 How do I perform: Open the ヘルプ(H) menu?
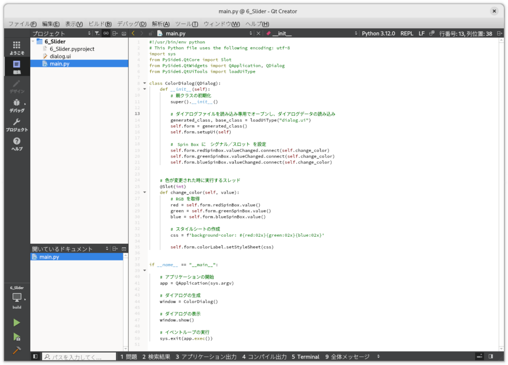[257, 24]
